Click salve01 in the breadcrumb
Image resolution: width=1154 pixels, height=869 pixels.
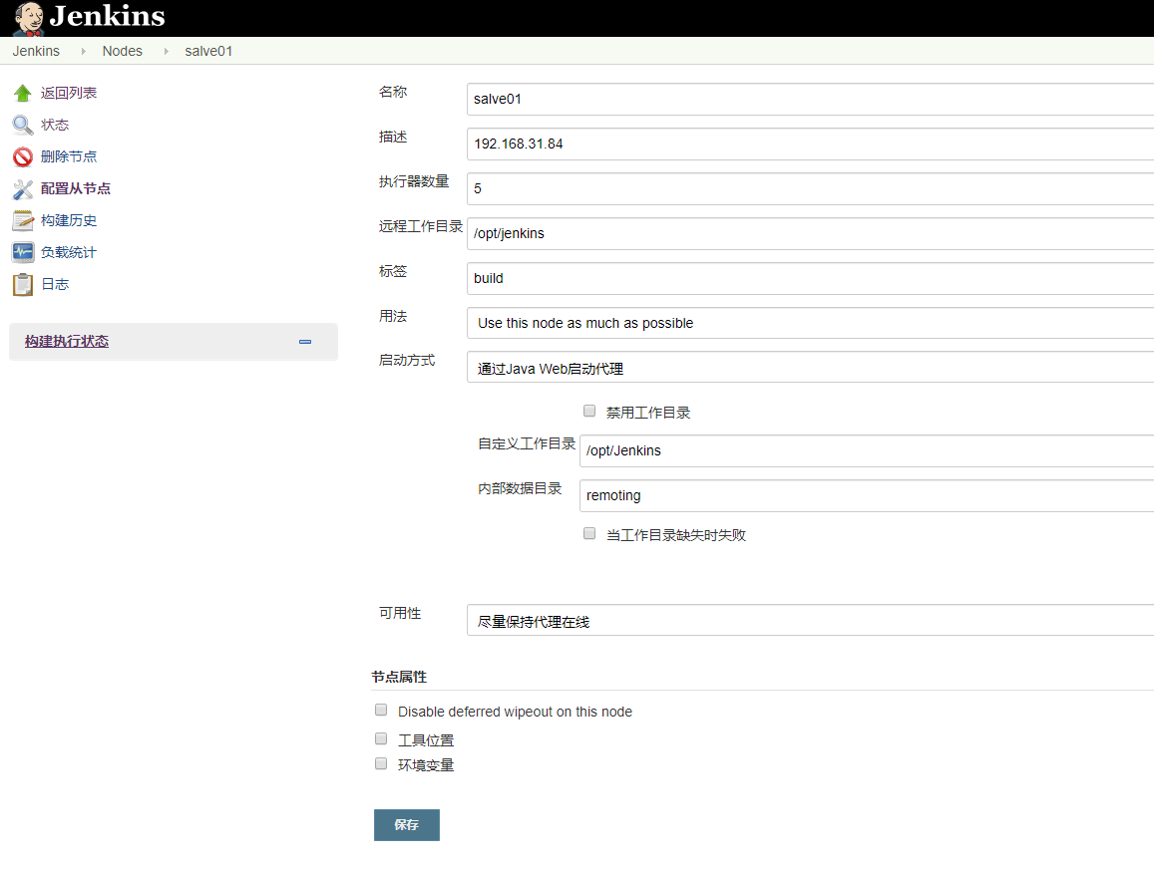click(x=208, y=51)
